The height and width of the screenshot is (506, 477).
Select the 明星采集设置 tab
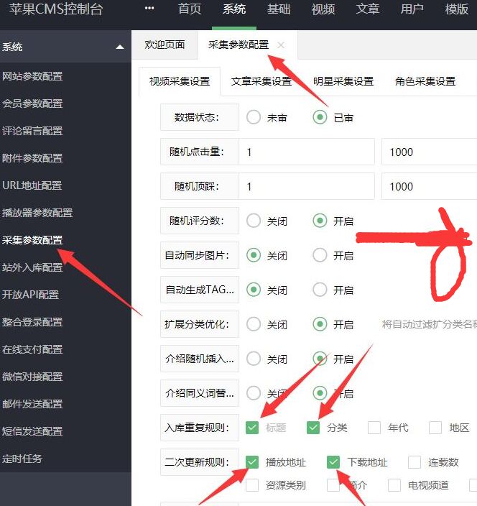343,81
